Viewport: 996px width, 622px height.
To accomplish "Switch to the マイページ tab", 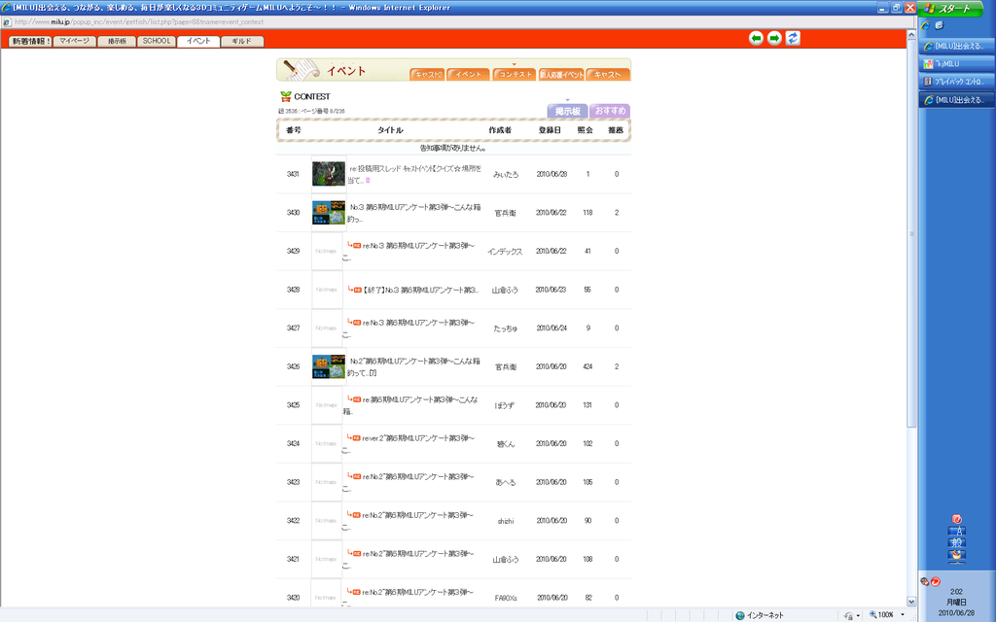I will (74, 42).
